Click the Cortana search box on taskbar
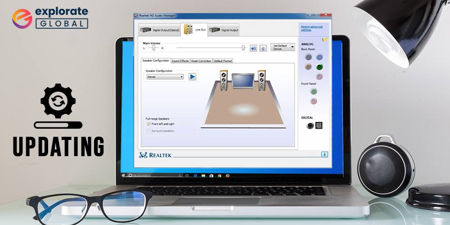 click(x=154, y=175)
